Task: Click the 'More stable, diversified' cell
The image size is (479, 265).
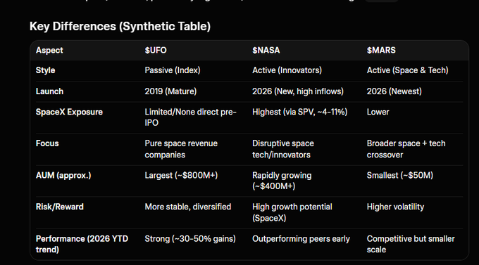Action: [188, 207]
